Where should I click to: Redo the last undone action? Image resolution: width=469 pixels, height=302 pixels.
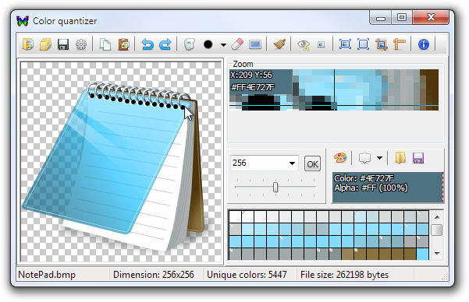(x=165, y=44)
